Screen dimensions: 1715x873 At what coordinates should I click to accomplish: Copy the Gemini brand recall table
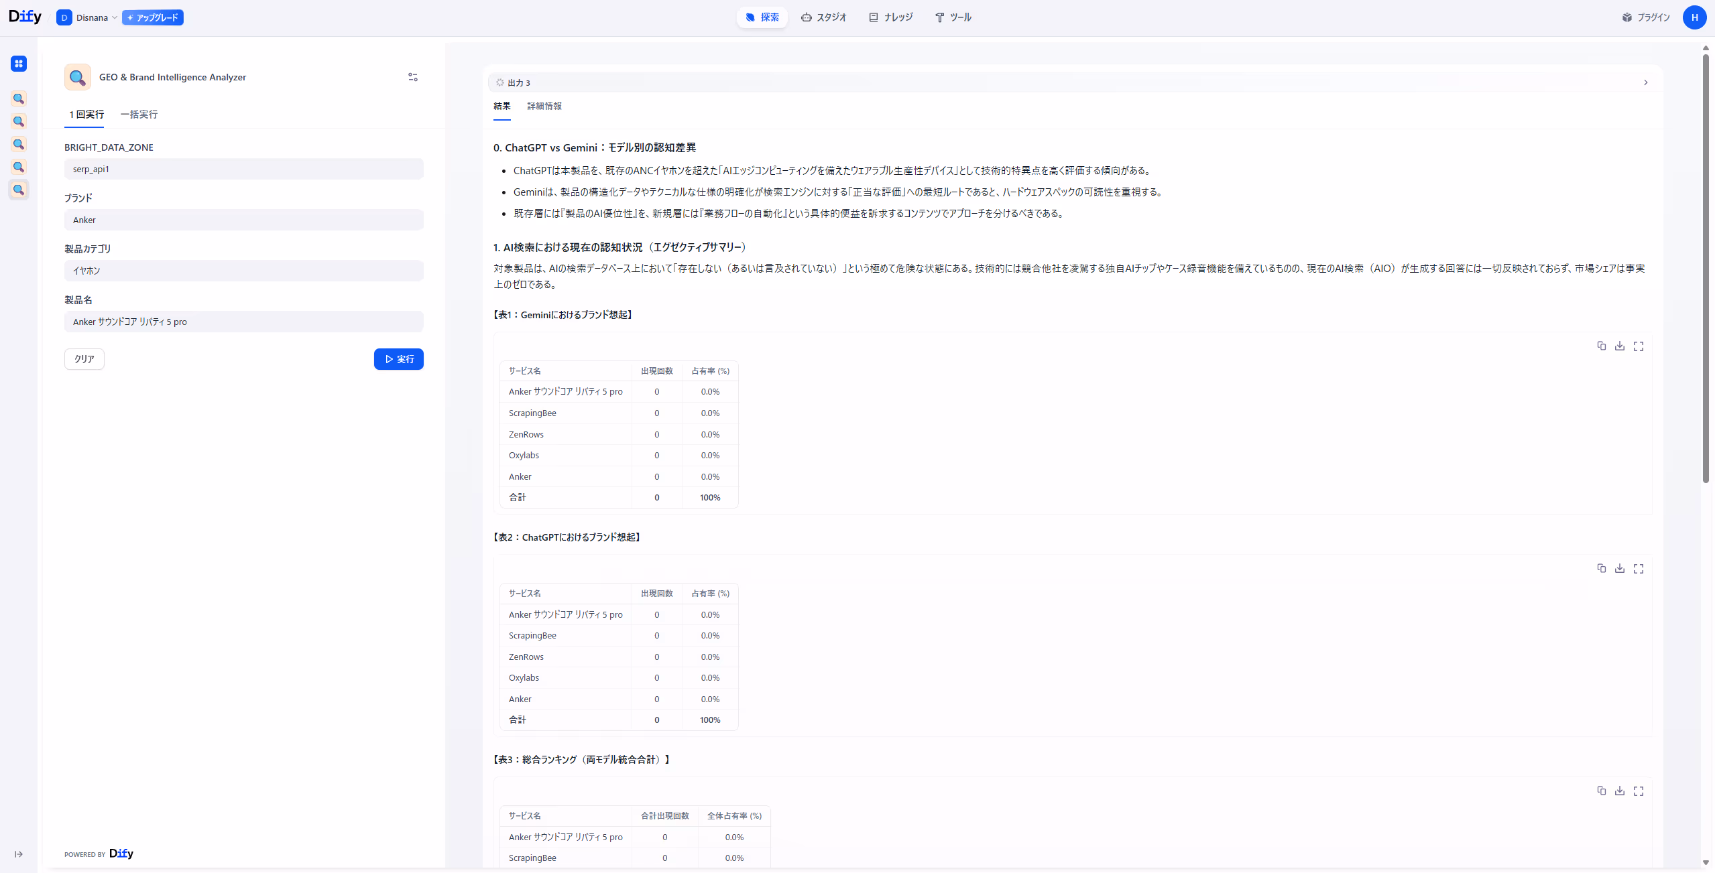(x=1602, y=346)
